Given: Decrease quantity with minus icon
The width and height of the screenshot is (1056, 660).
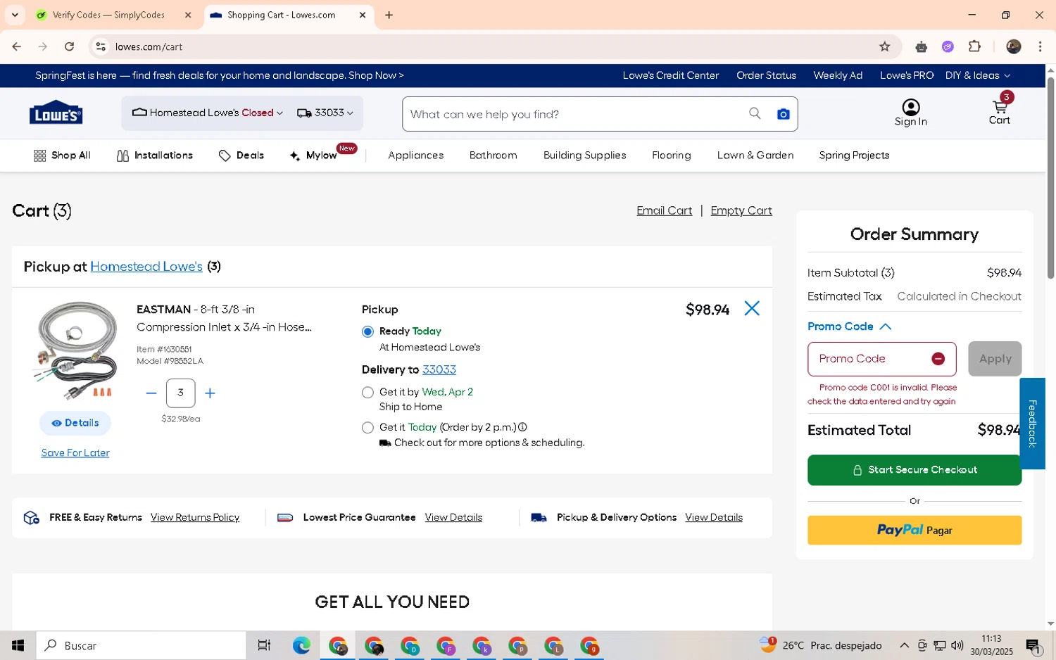Looking at the screenshot, I should pos(151,393).
